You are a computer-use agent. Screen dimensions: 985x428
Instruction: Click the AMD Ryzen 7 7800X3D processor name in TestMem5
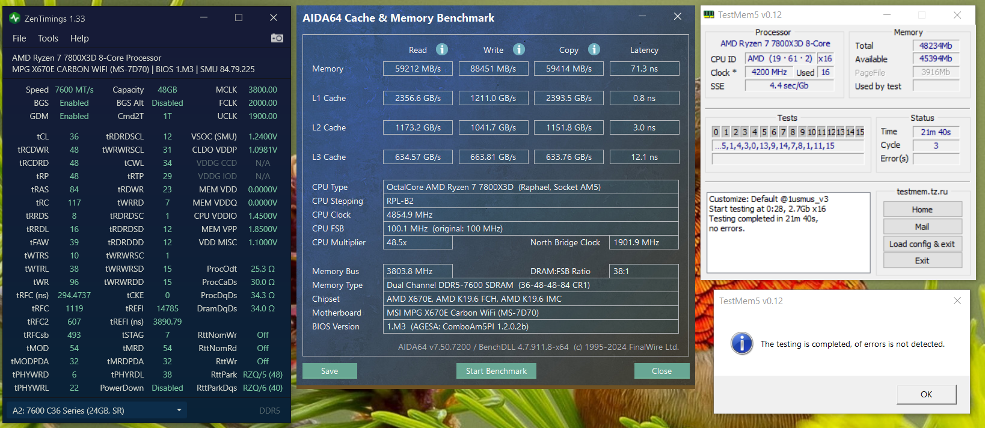click(775, 43)
